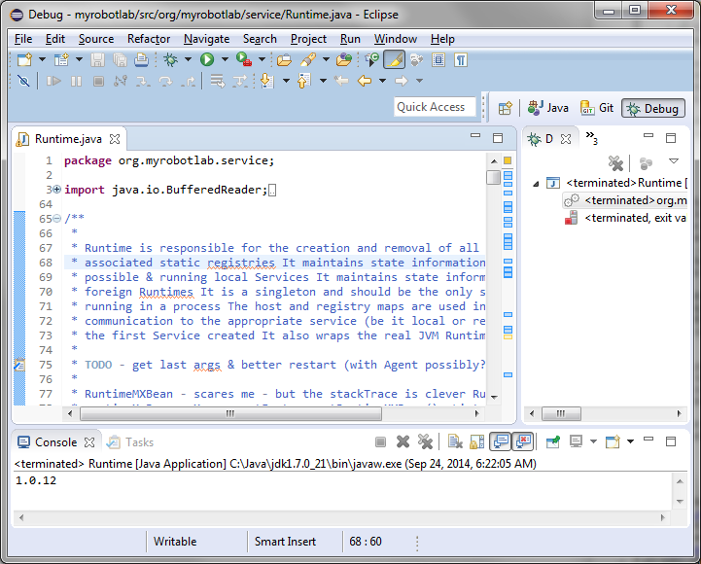This screenshot has height=564, width=701.
Task: Collapse the Javadoc comment on line 65
Action: coord(56,219)
